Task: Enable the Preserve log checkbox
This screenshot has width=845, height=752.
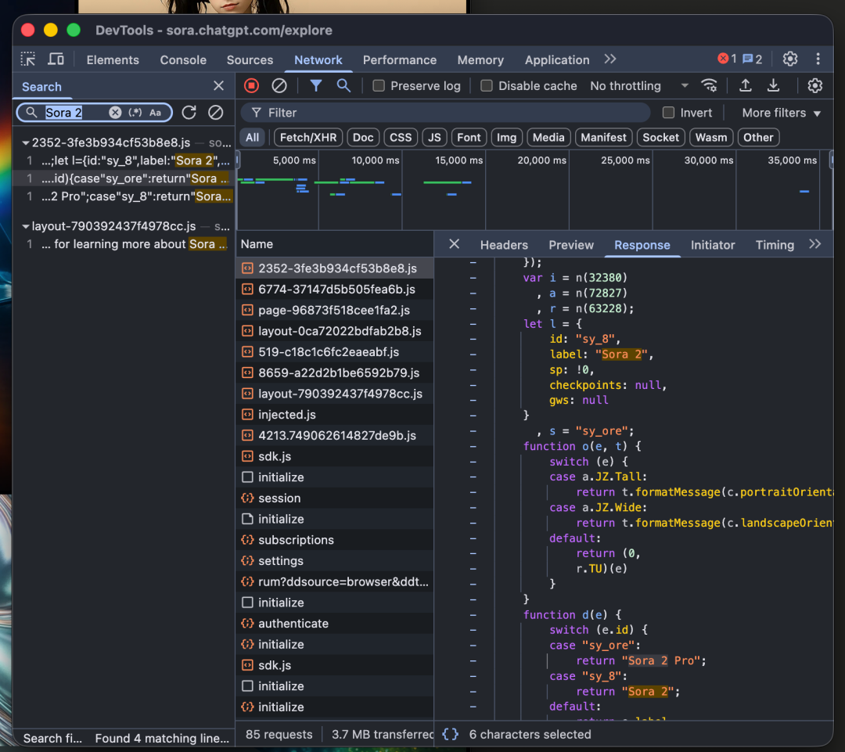Action: 379,86
